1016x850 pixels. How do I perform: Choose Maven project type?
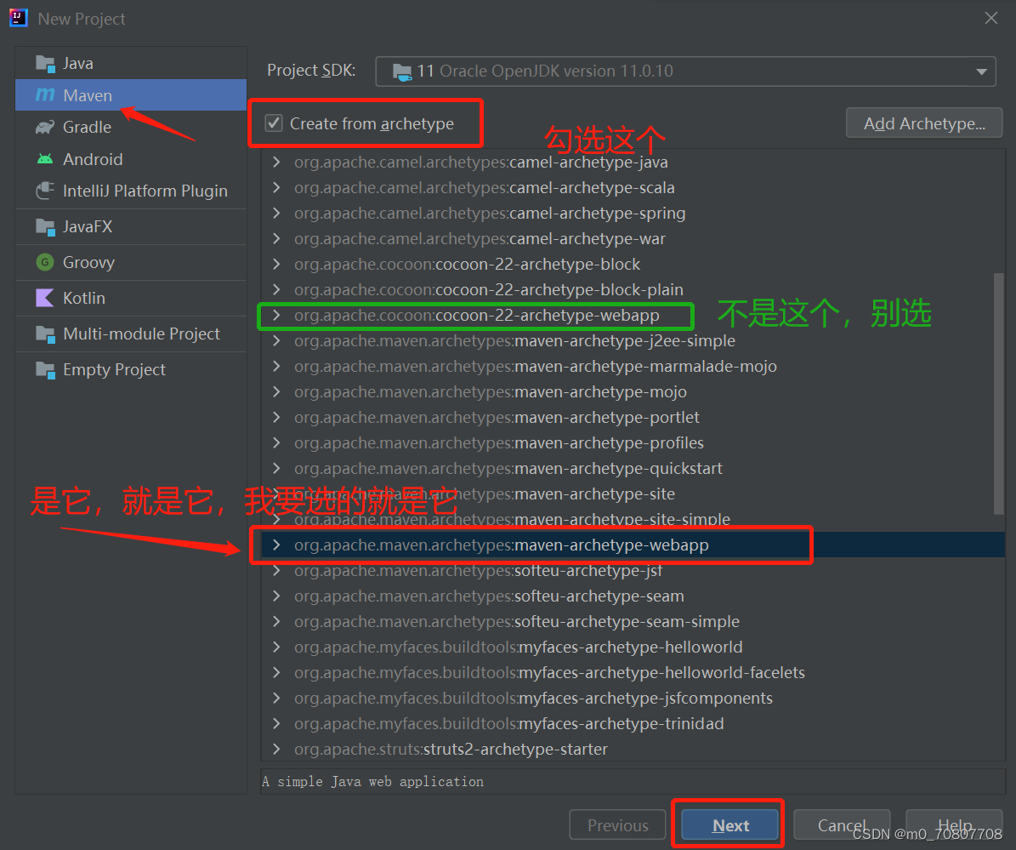pos(131,95)
